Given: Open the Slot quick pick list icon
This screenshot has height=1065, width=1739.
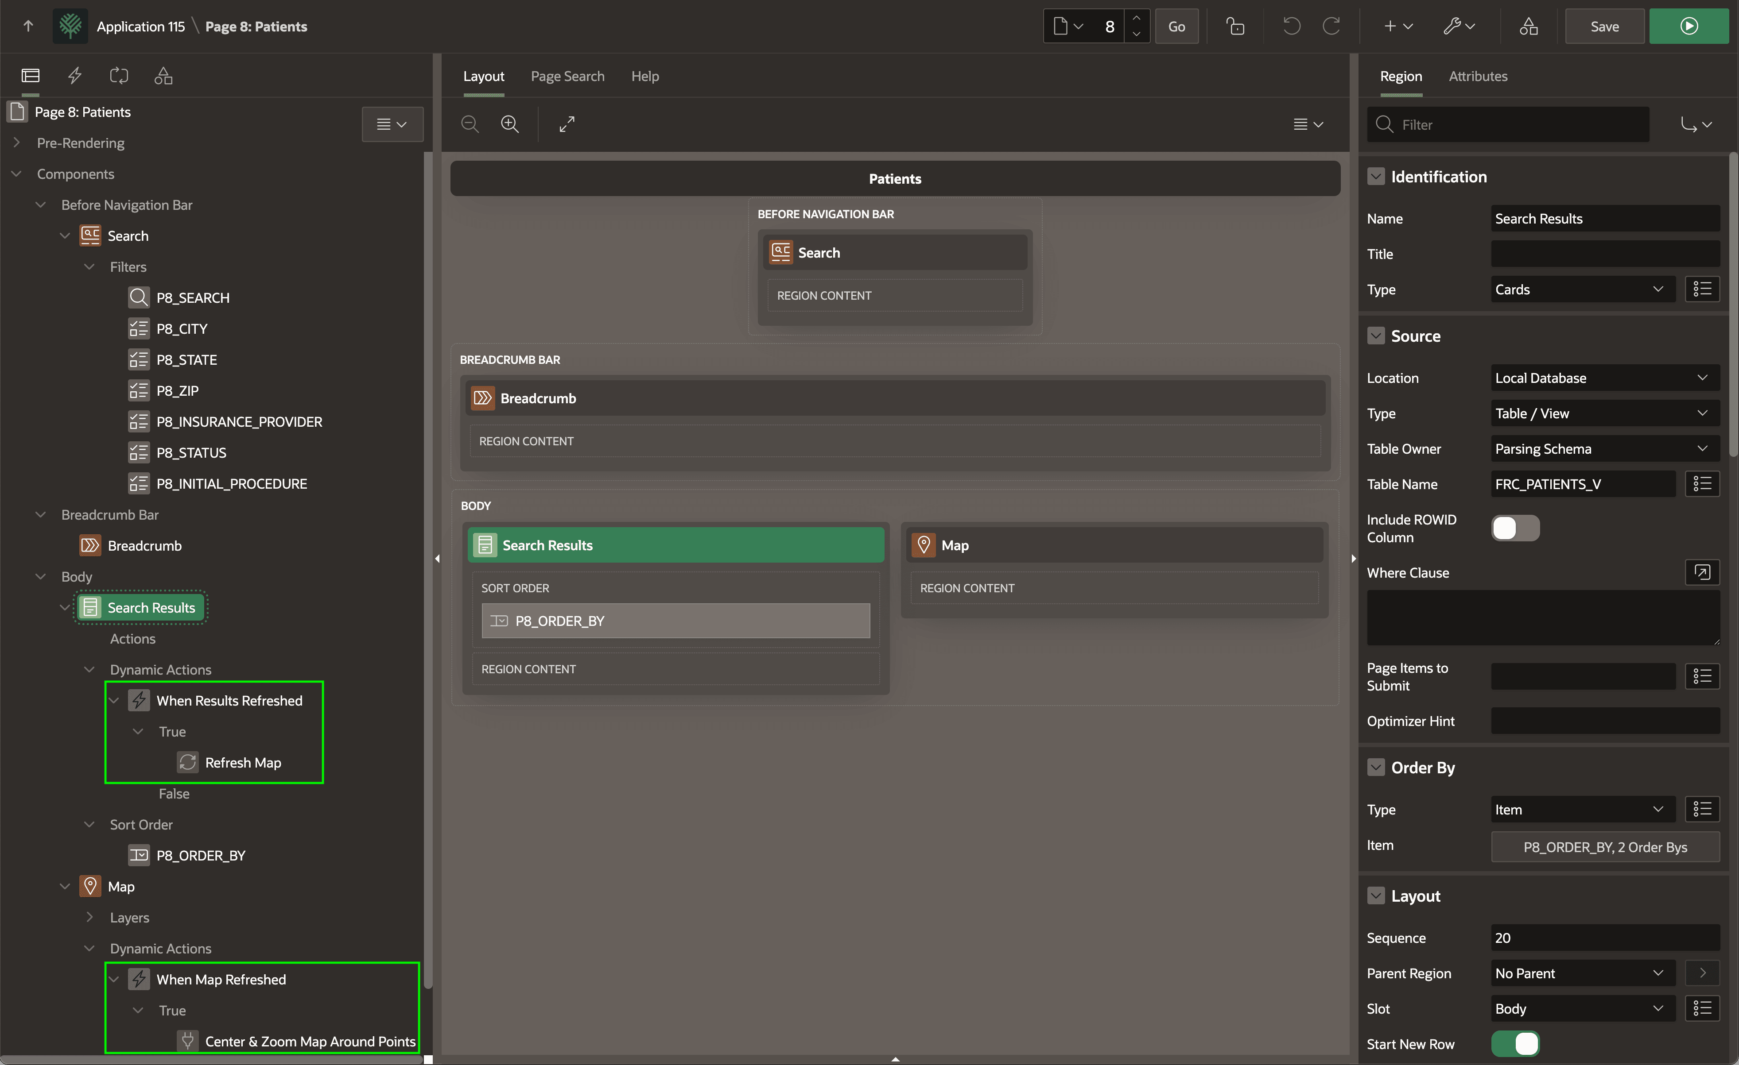Looking at the screenshot, I should [x=1702, y=1009].
